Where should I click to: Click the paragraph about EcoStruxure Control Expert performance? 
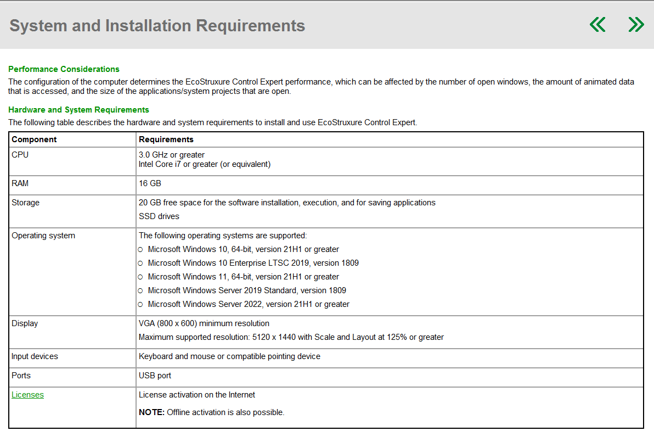pyautogui.click(x=321, y=87)
